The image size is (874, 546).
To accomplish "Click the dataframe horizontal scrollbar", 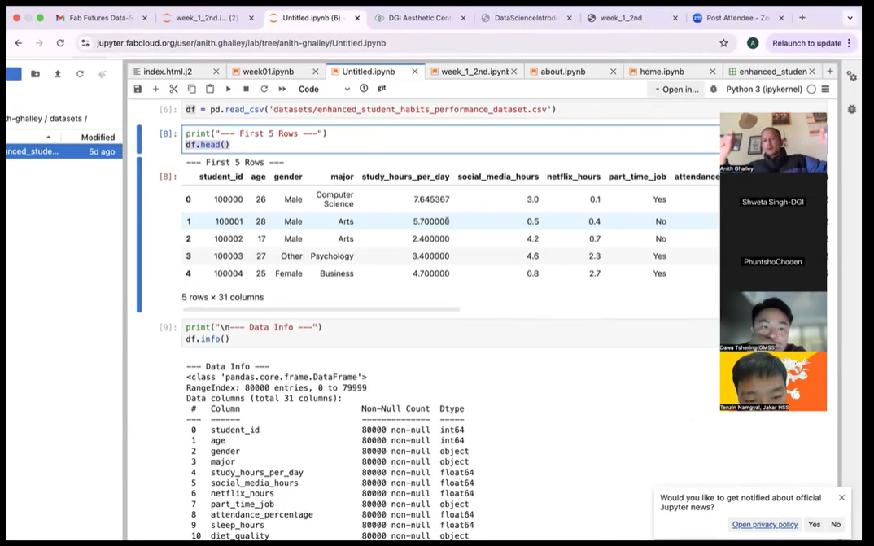I will 321,309.
